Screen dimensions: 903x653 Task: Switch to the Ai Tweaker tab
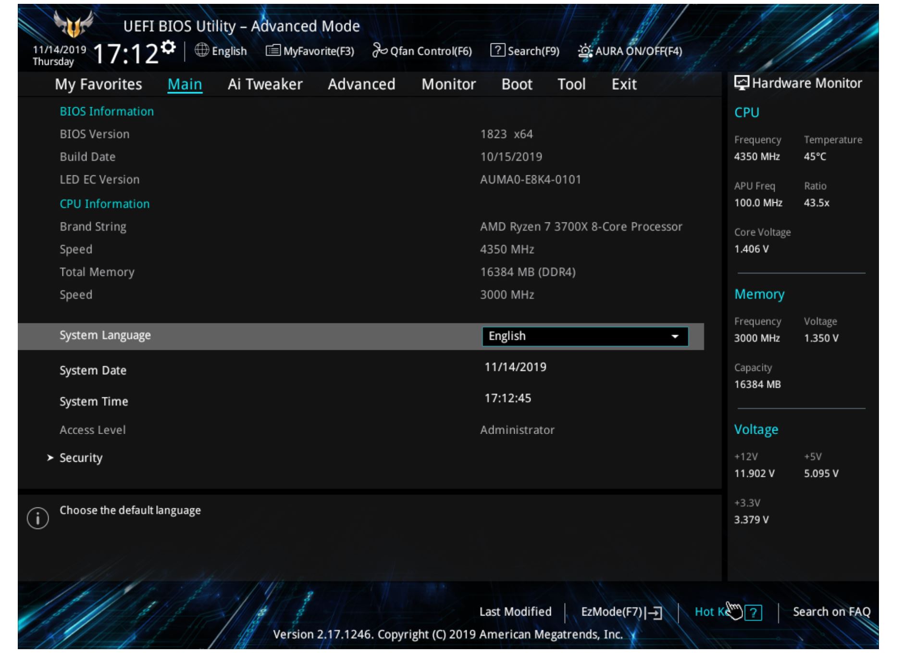pos(265,84)
